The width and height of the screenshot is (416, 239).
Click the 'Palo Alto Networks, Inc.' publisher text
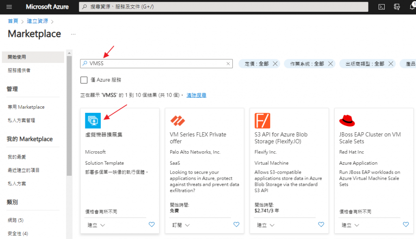195,152
